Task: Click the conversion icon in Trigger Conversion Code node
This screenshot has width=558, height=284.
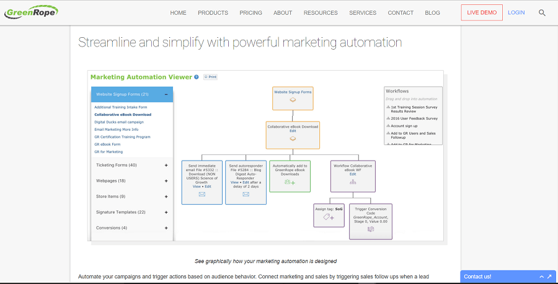Action: 371,229
